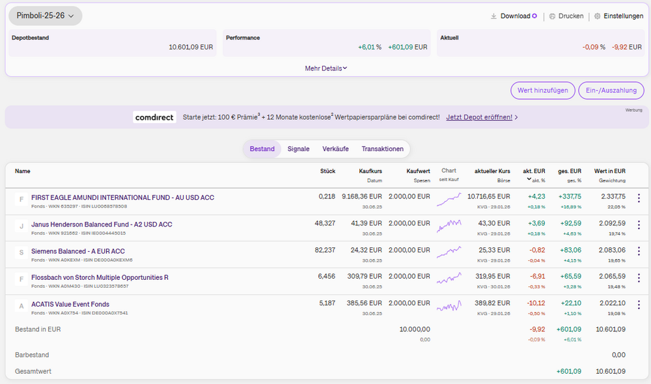
Task: Open the three-dot menu for Janus Henderson fund
Action: (638, 225)
